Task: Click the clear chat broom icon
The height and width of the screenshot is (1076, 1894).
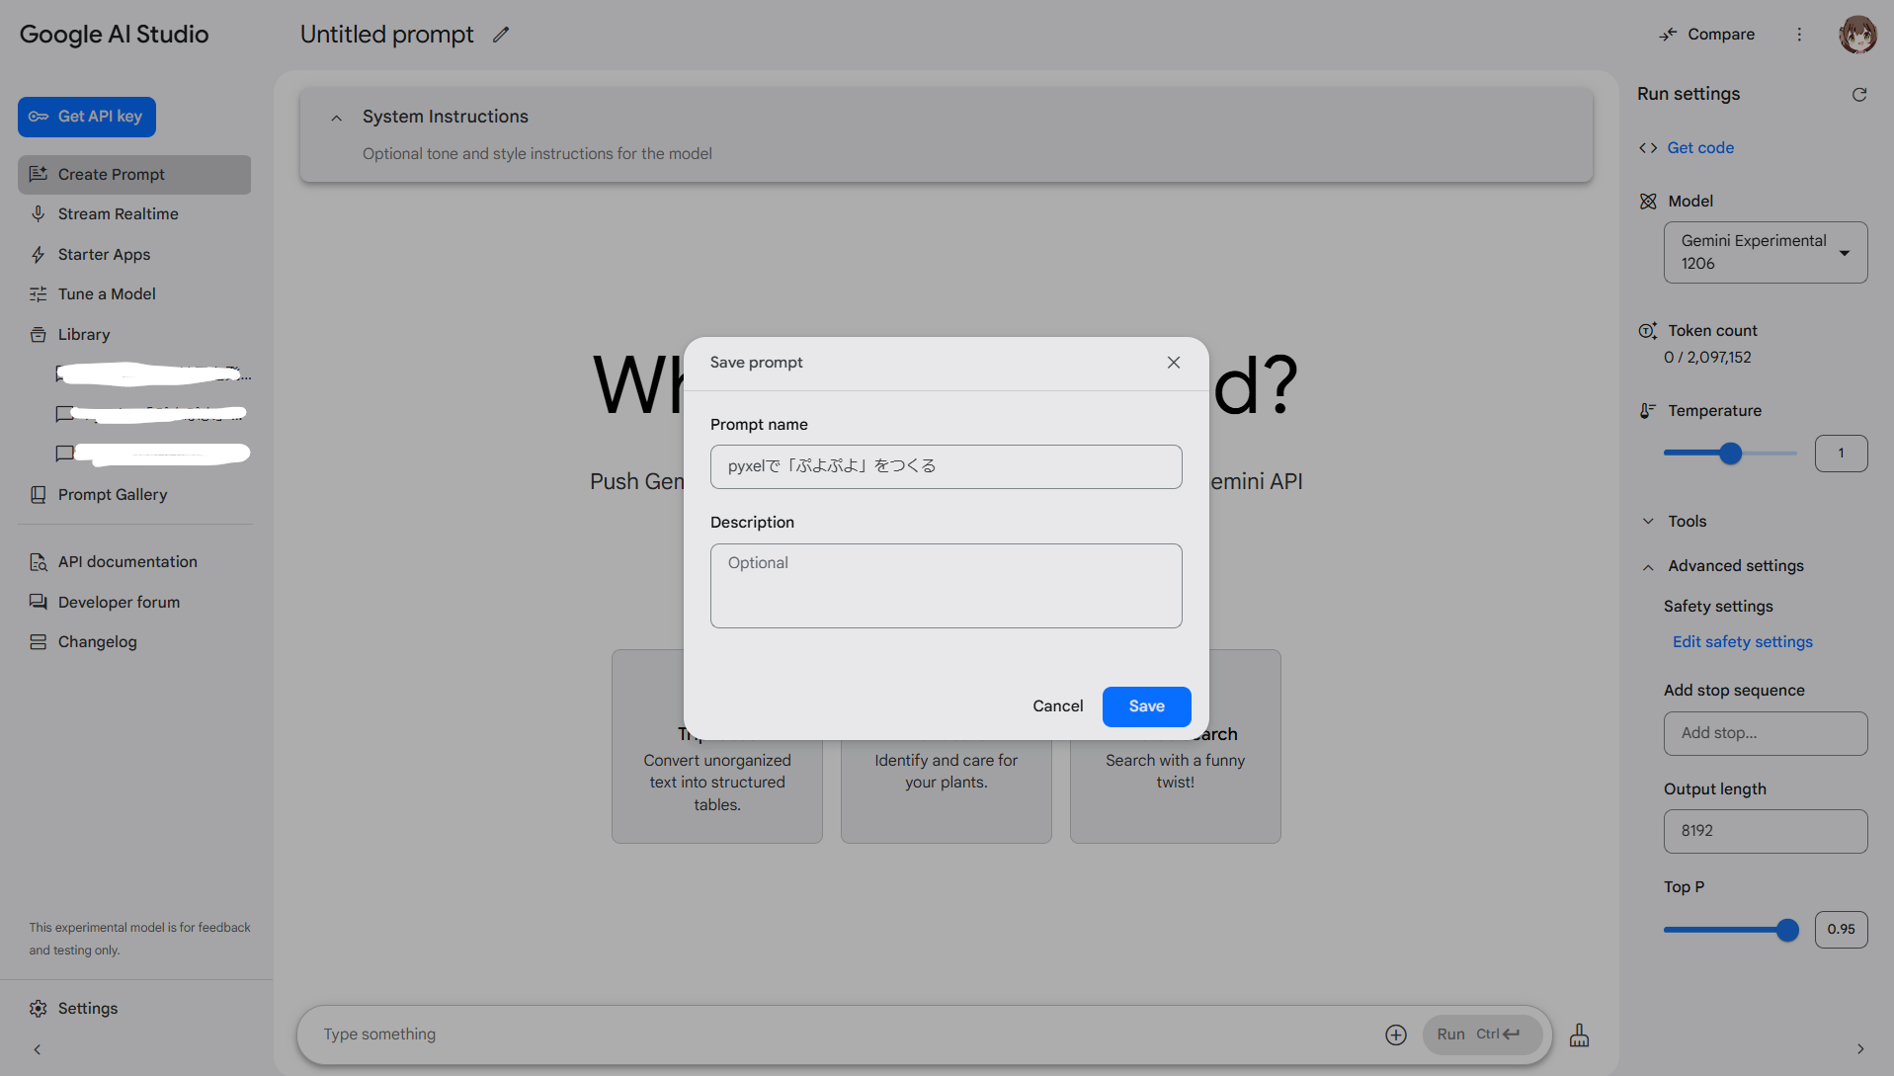Action: coord(1578,1035)
